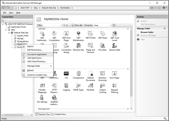Open the IIS Error Pages feature
This screenshot has height=121, width=169.
pyautogui.click(x=115, y=75)
